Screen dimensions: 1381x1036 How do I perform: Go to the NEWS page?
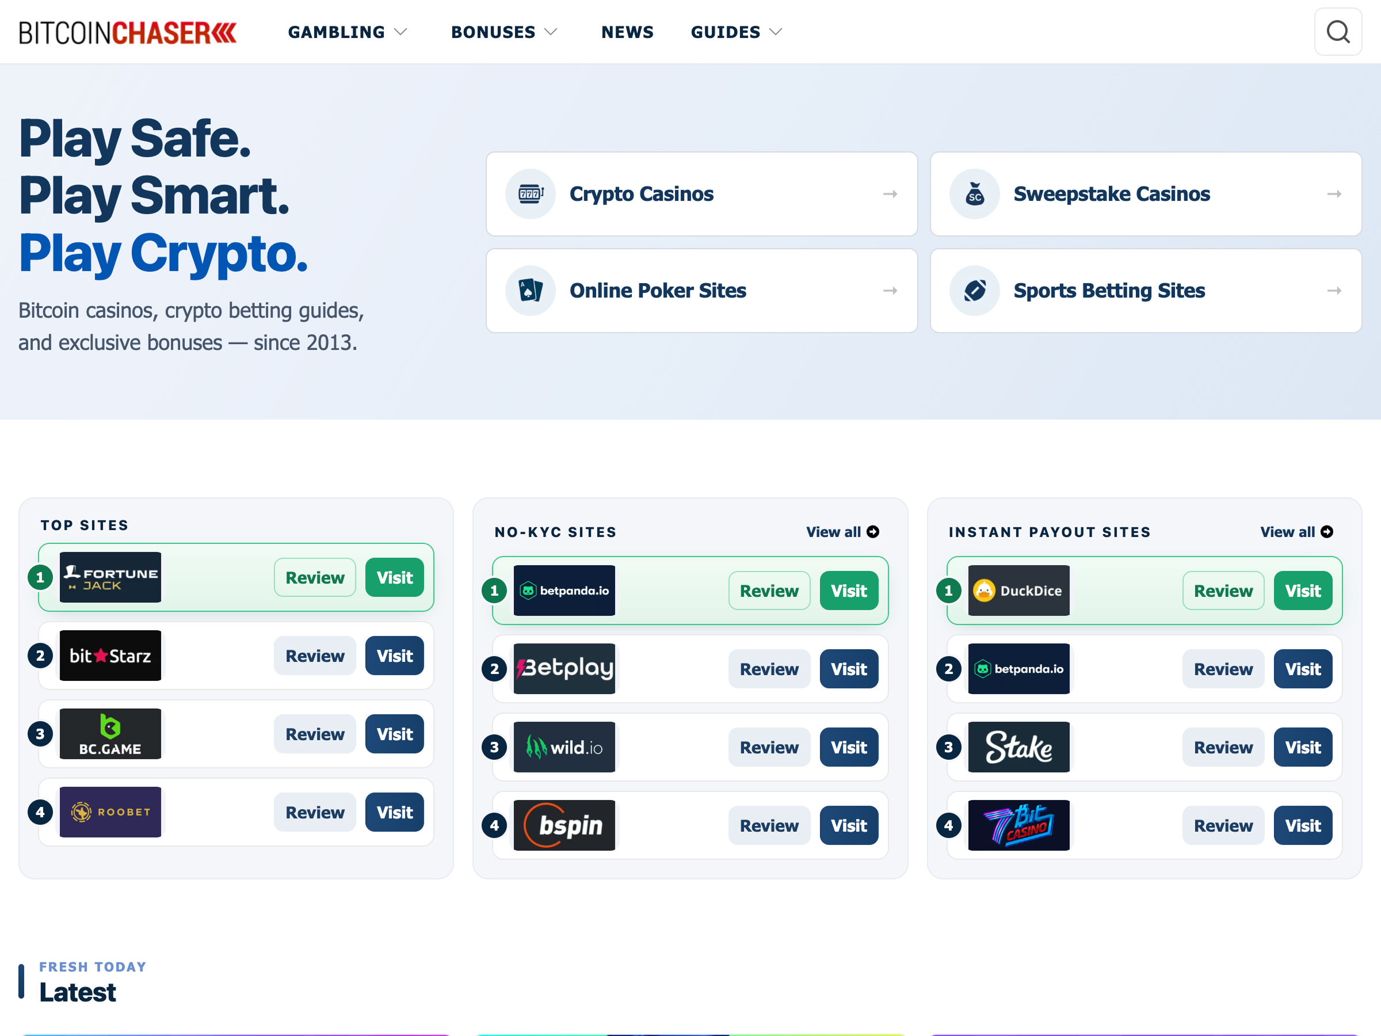click(627, 32)
